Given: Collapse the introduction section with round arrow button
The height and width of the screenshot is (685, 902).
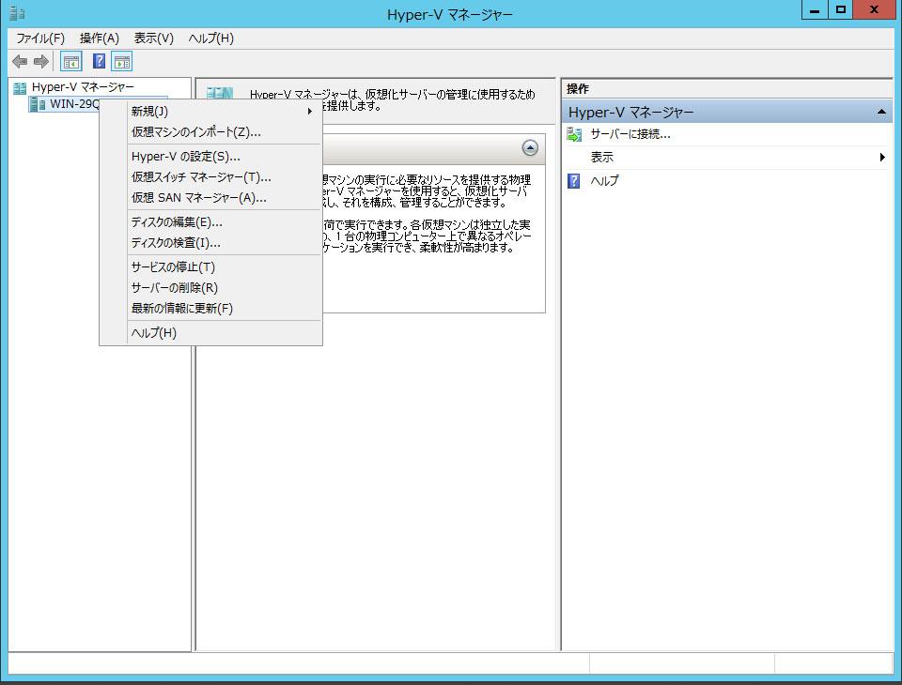Looking at the screenshot, I should pyautogui.click(x=530, y=148).
